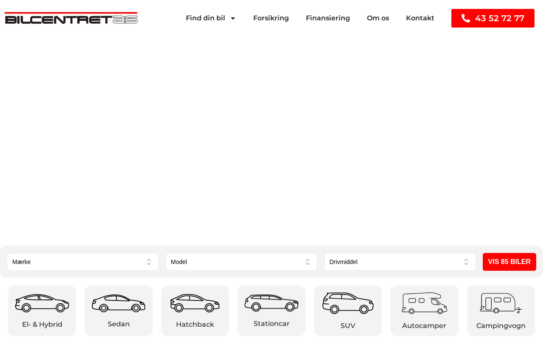Pick the Stationcar icon
This screenshot has height=339, width=543.
click(x=271, y=303)
